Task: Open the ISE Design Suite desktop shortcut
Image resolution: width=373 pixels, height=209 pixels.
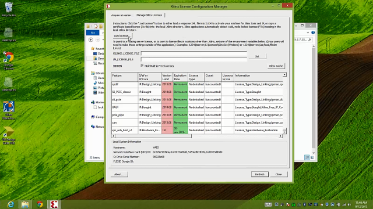Action: click(x=9, y=135)
